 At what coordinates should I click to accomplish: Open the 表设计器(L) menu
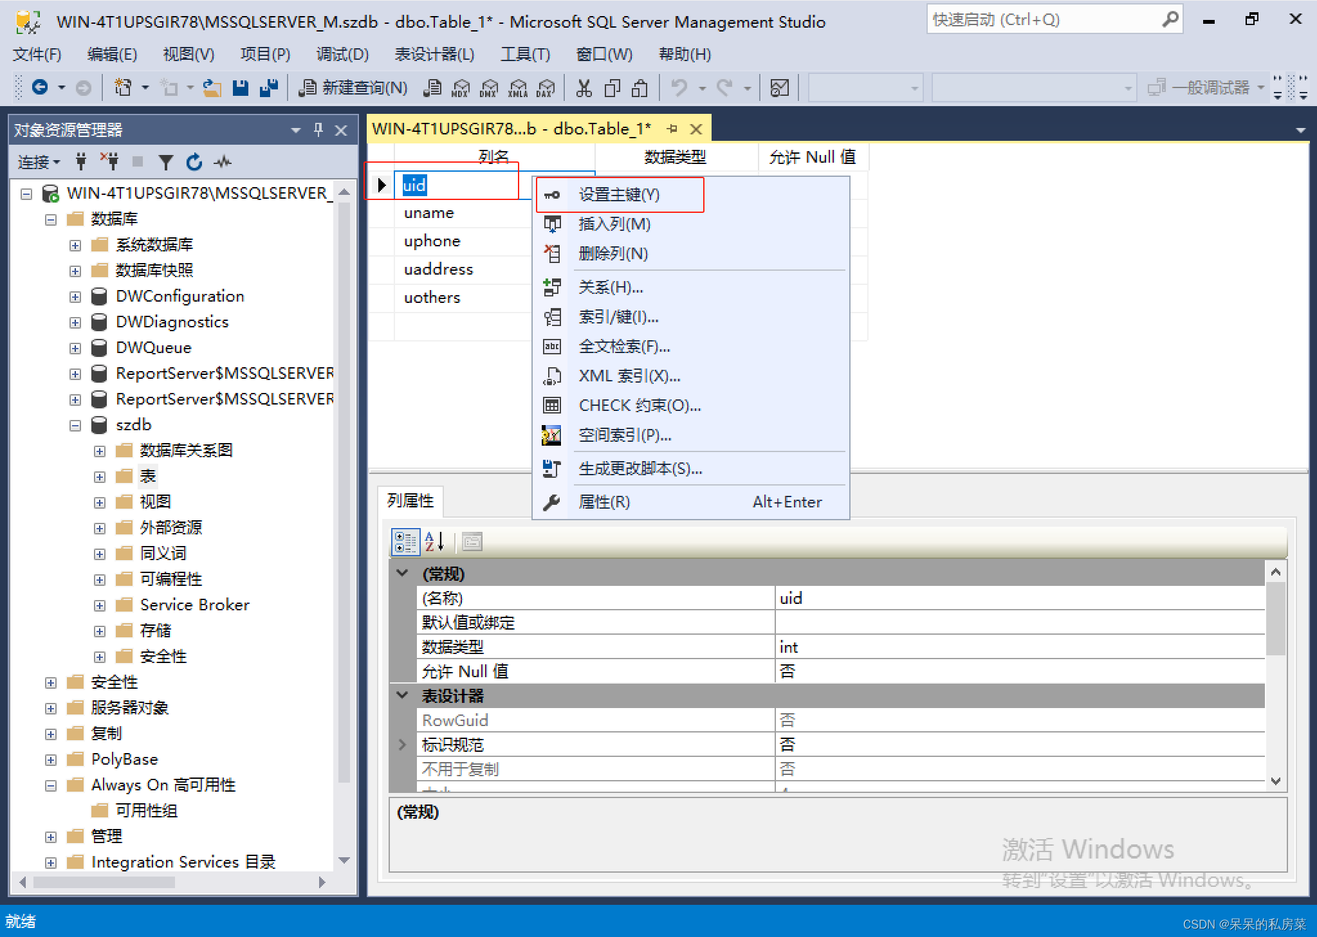[434, 54]
